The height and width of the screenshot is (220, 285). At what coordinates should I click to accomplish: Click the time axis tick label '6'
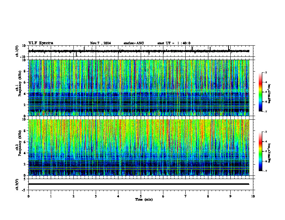(x=163, y=196)
